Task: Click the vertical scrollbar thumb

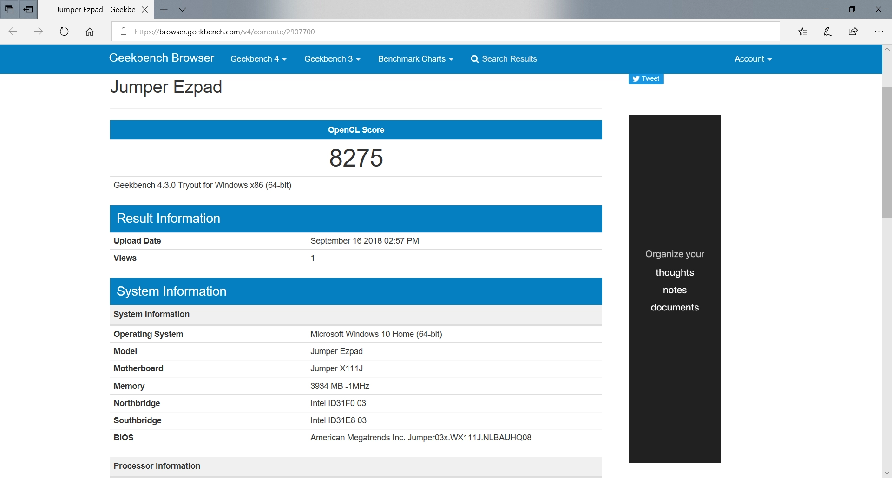Action: [x=887, y=152]
